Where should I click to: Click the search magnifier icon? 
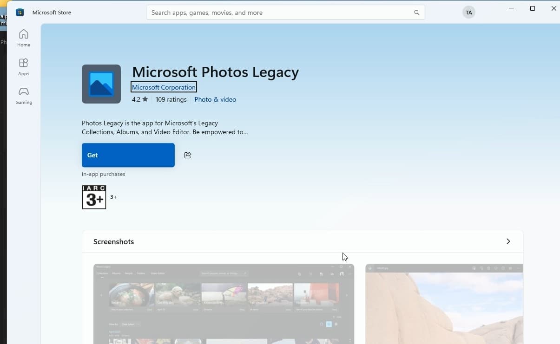[x=417, y=13]
